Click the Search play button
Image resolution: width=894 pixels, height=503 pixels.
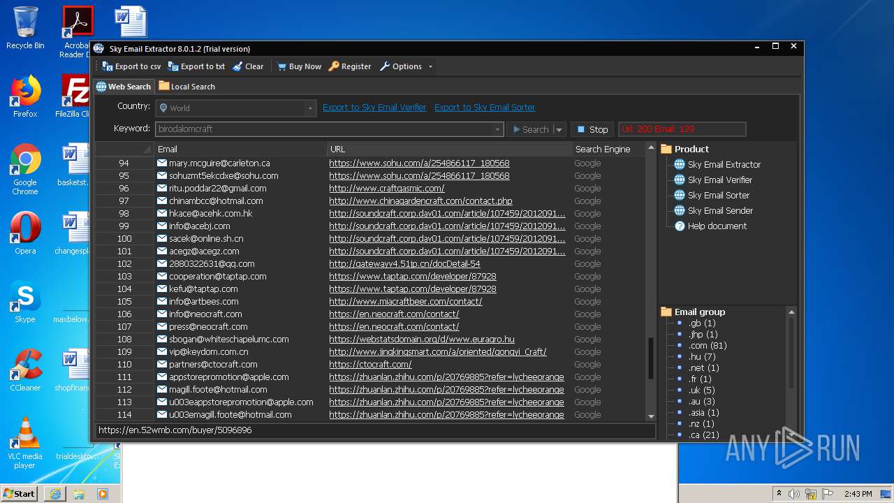(x=529, y=129)
